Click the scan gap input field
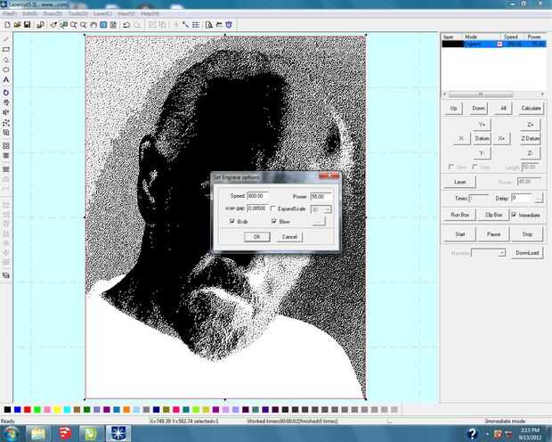552x442 pixels. (257, 209)
